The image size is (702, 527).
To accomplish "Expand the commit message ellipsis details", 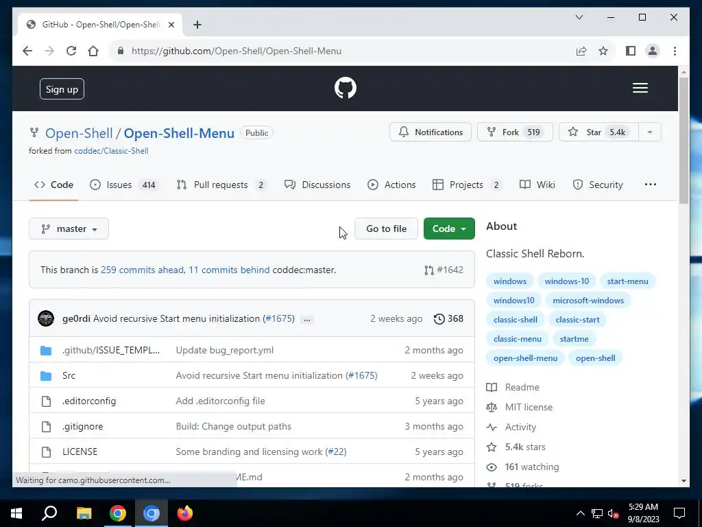I will pos(306,320).
